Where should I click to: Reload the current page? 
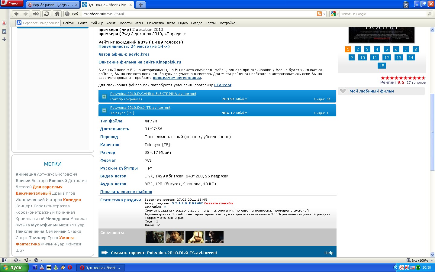[46, 14]
